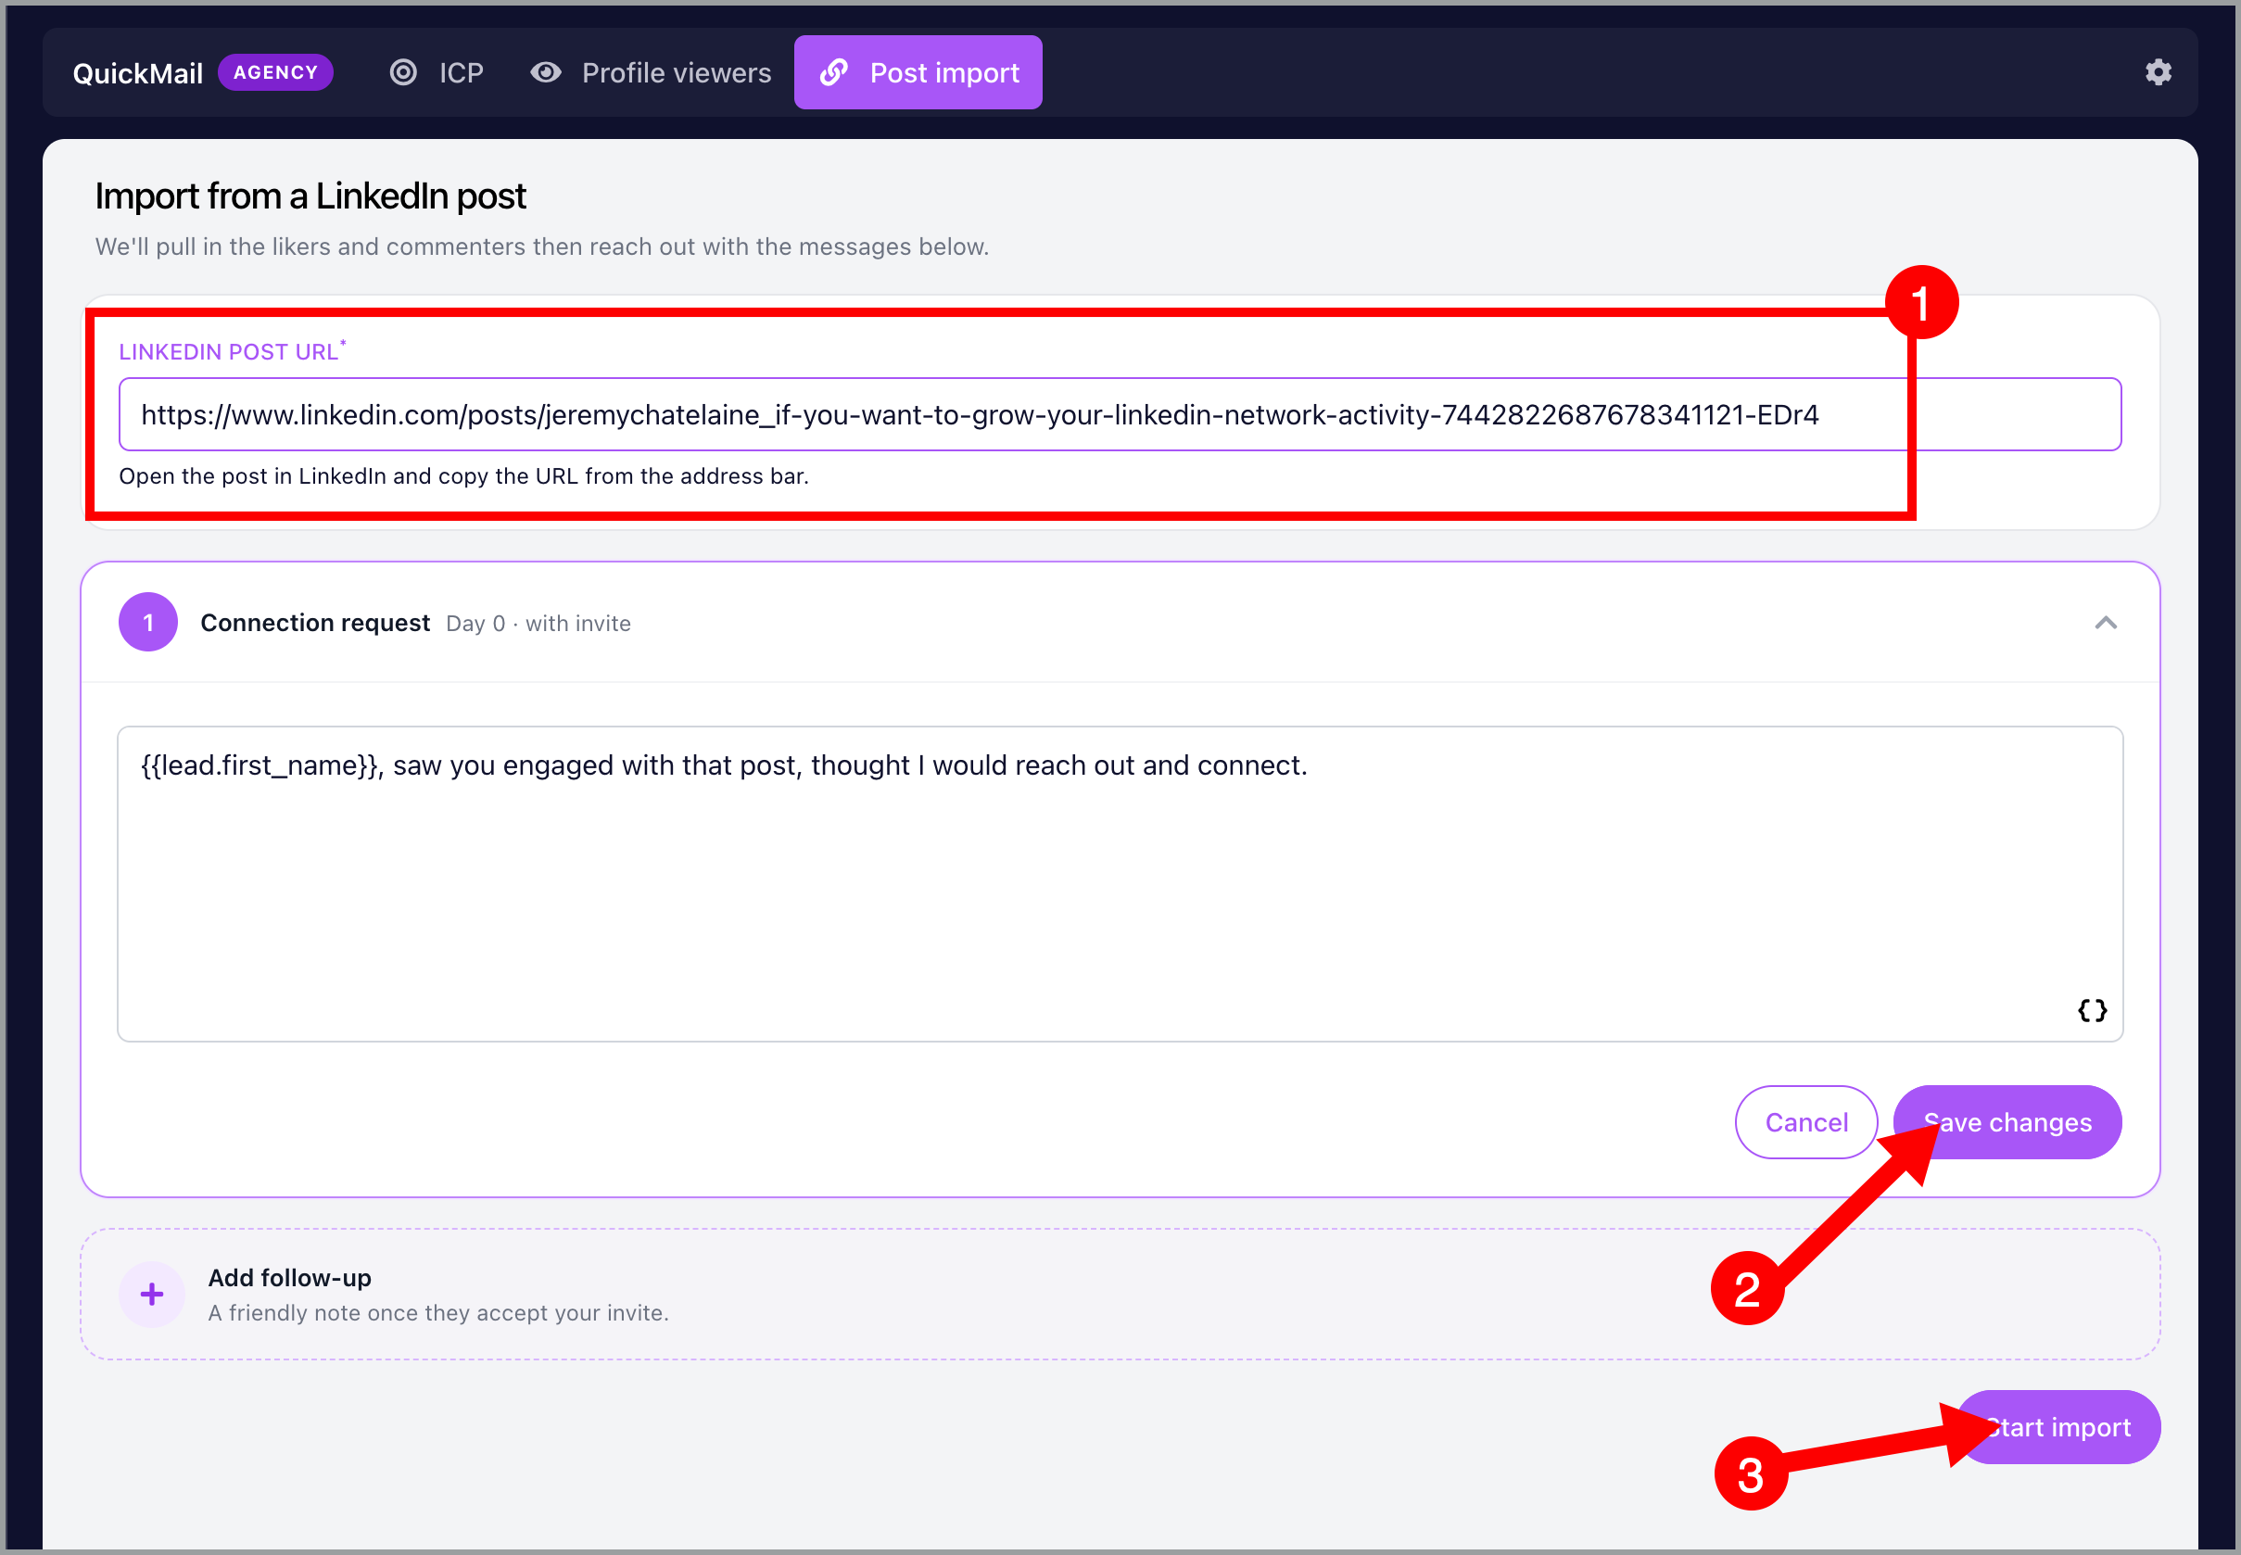
Task: Click the Start import button
Action: [2057, 1427]
